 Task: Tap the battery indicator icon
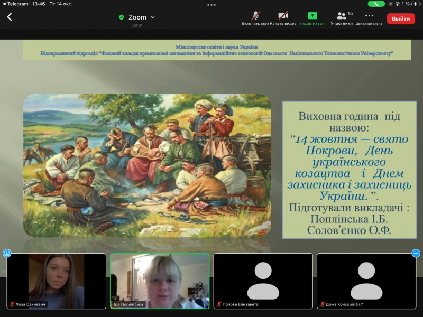[x=416, y=4]
